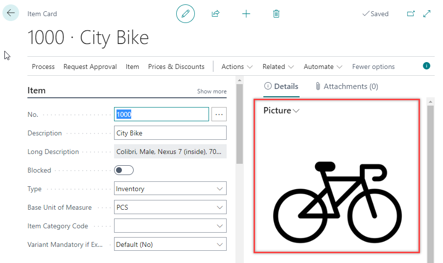Click the trash delete icon

pyautogui.click(x=276, y=14)
